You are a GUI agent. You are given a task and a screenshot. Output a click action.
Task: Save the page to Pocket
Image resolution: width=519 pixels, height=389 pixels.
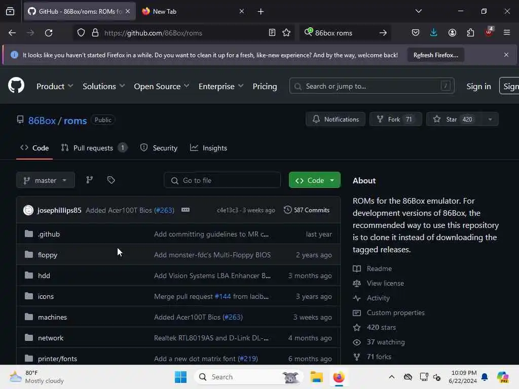click(x=416, y=32)
